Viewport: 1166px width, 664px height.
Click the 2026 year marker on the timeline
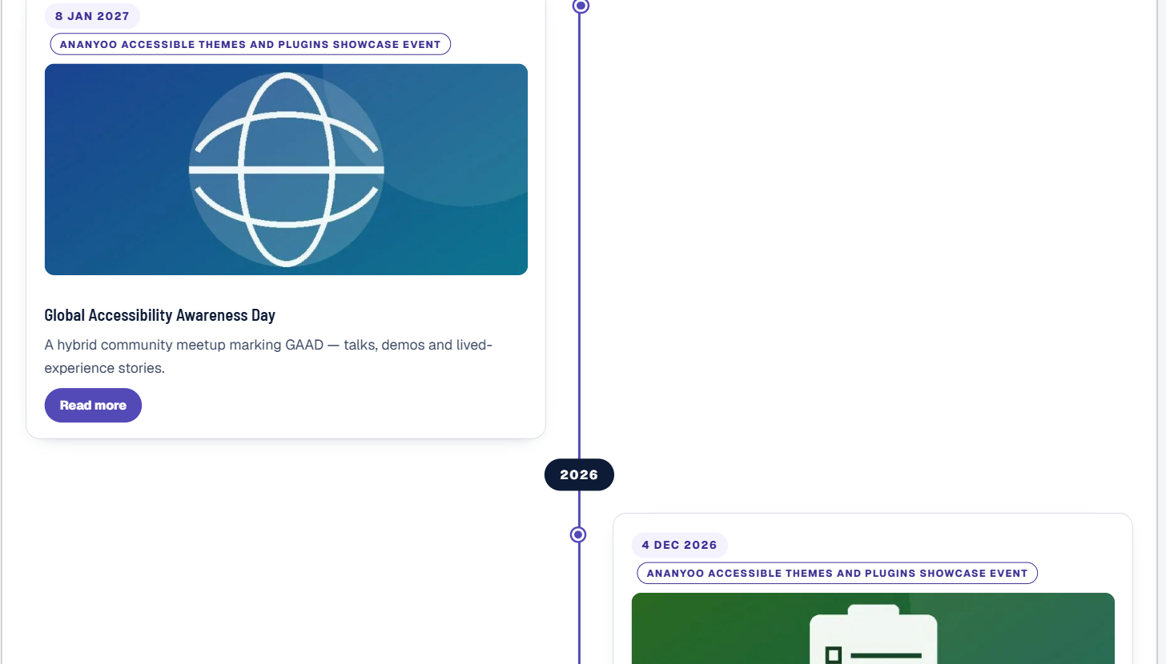[x=579, y=475]
